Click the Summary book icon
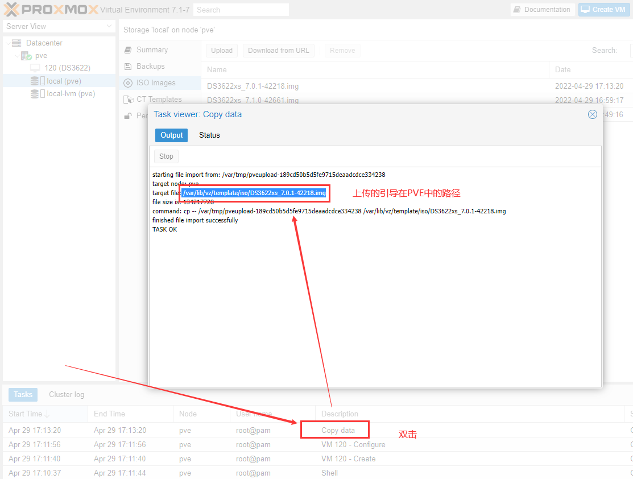Image resolution: width=633 pixels, height=479 pixels. pos(128,49)
